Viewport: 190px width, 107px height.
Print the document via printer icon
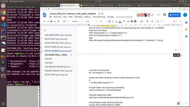(x=51, y=21)
